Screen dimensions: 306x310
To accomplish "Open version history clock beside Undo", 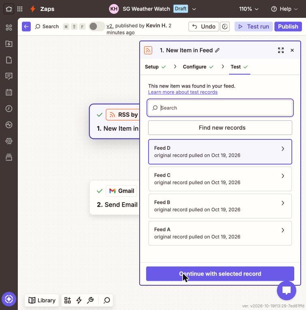I will [225, 26].
